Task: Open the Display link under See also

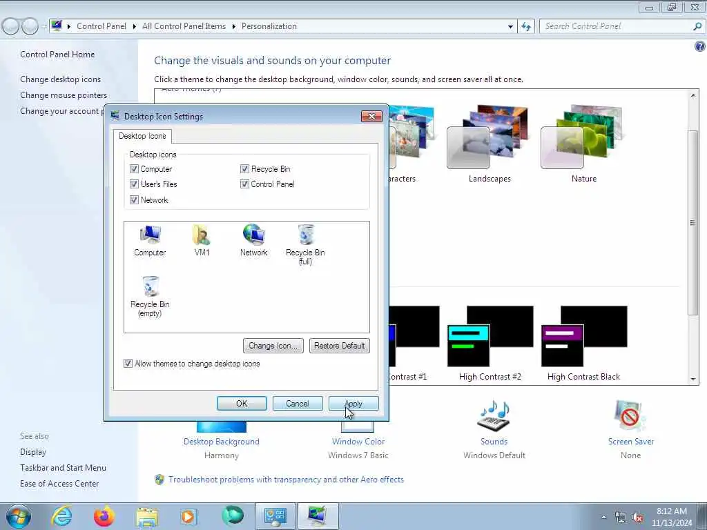Action: coord(33,451)
